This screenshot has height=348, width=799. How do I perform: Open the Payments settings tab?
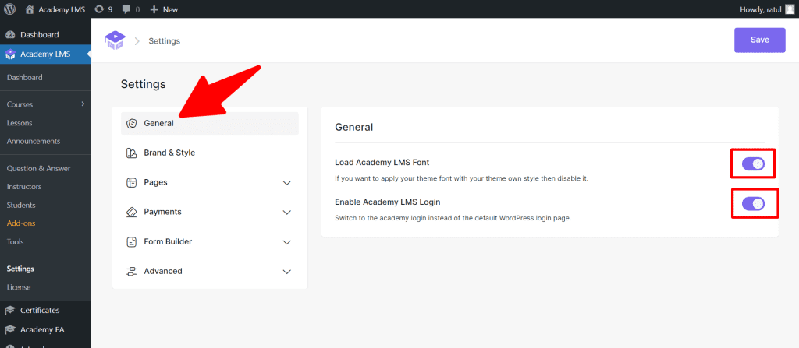tap(209, 212)
